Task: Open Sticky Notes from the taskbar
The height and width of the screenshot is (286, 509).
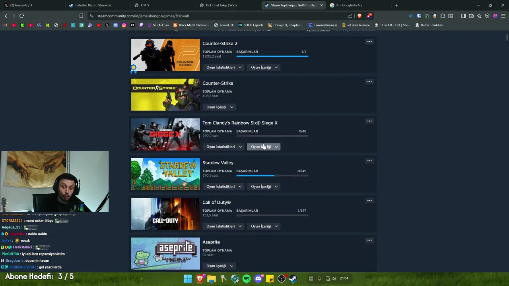Action: coord(270,278)
